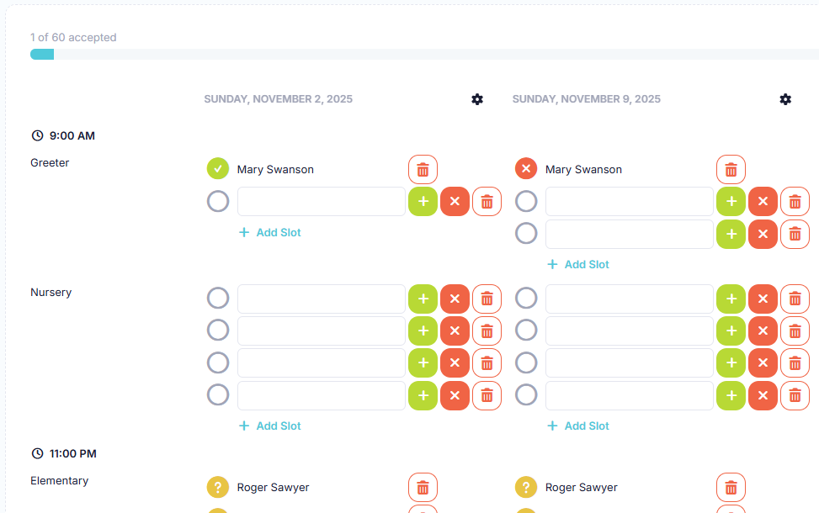
Task: Add Slot under November 2 Nursery
Action: point(270,426)
